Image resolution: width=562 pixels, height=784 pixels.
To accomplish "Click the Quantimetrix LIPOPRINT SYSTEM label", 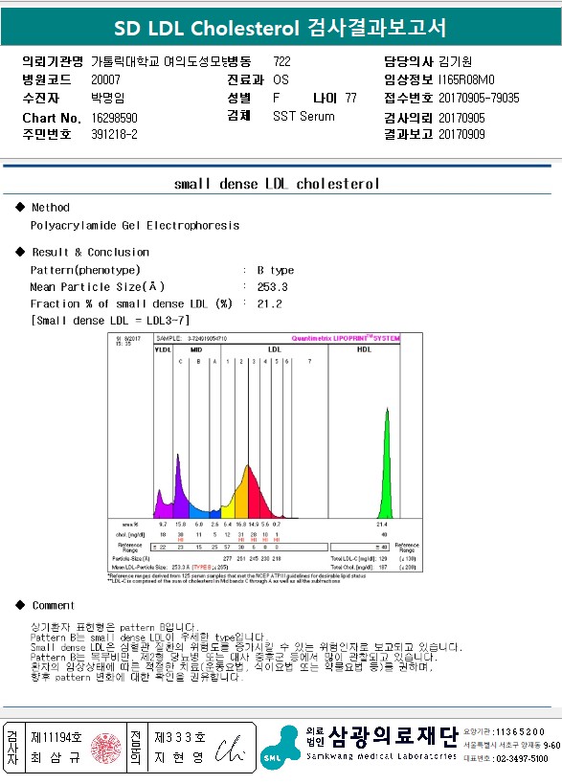I will 346,339.
